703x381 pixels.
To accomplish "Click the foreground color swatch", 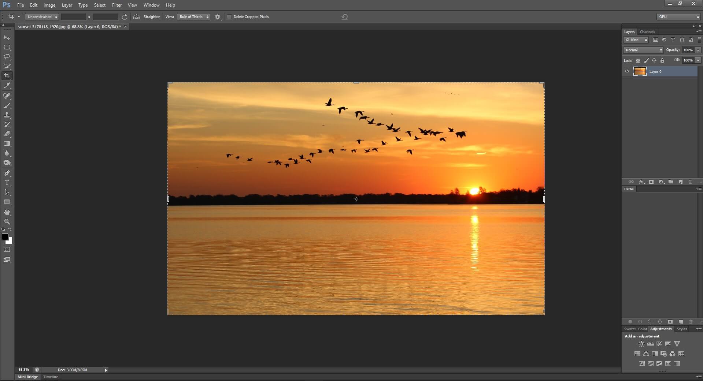I will (x=5, y=237).
